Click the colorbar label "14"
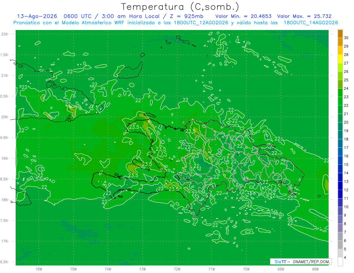354x273 pixels. click(346, 173)
